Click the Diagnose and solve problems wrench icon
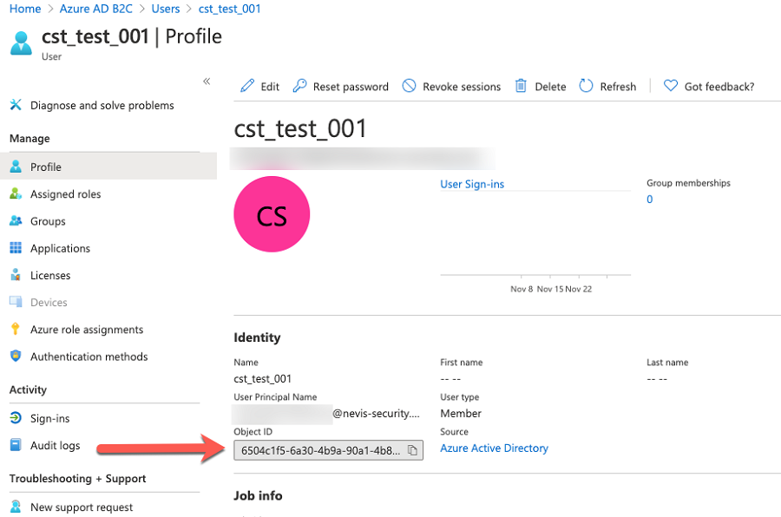Image resolution: width=781 pixels, height=517 pixels. pos(16,105)
